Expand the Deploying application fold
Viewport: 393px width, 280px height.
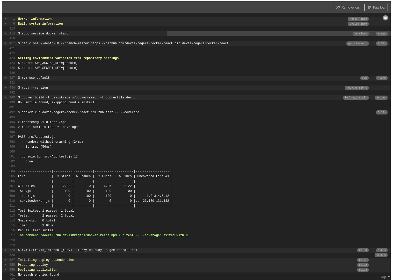coord(5,270)
